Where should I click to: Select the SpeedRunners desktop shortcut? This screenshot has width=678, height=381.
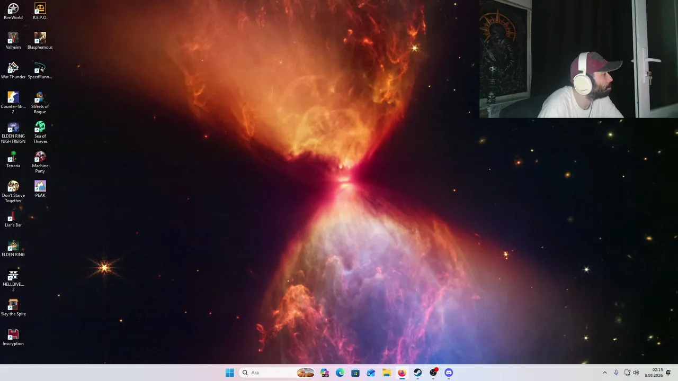click(40, 70)
